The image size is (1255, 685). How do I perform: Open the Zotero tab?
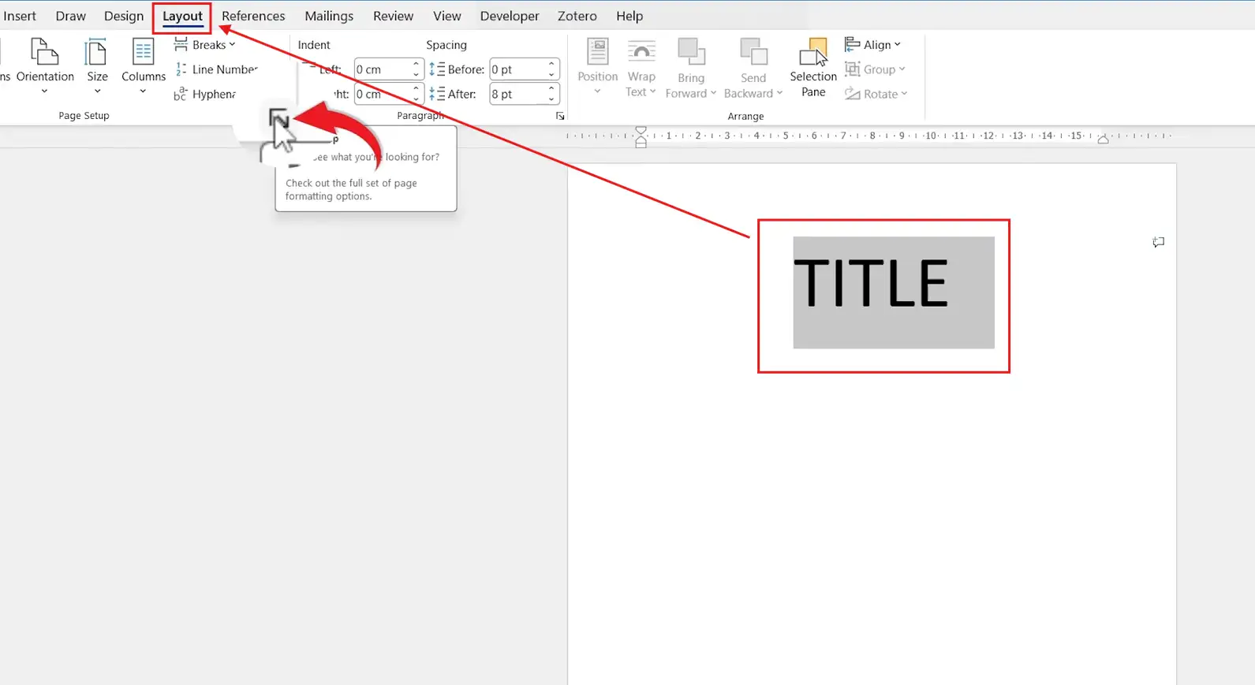[577, 16]
